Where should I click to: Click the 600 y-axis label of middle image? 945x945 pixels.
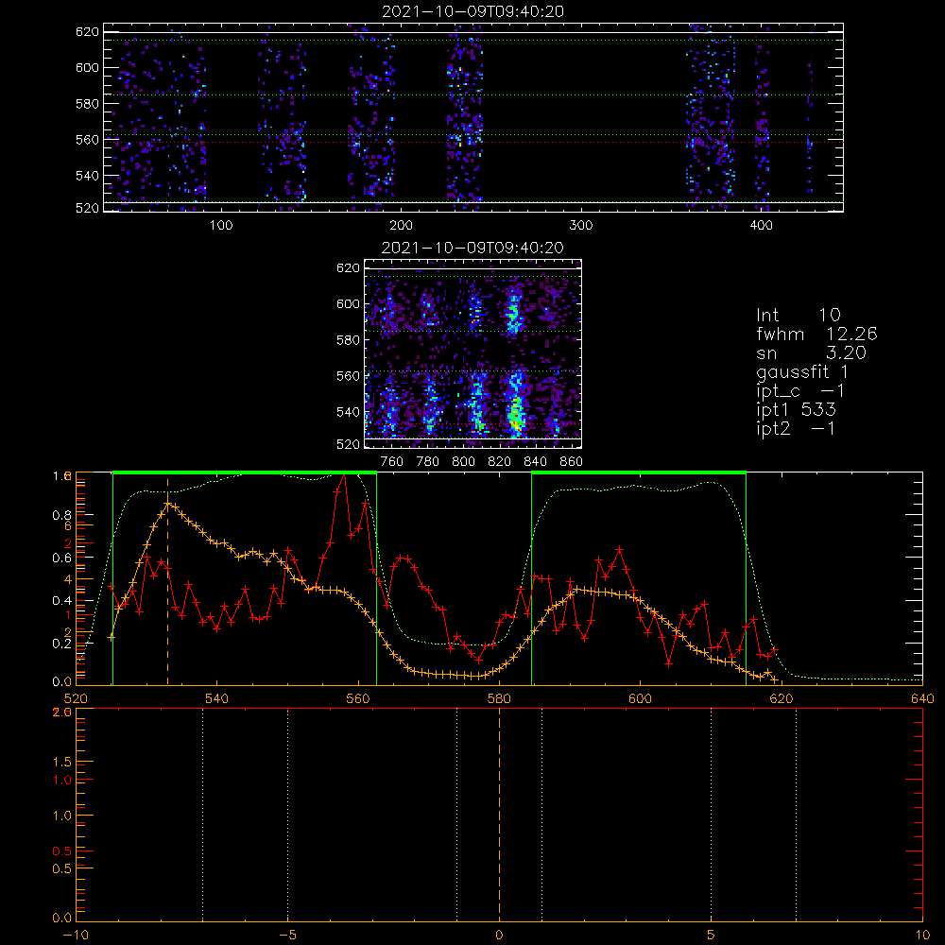point(348,303)
